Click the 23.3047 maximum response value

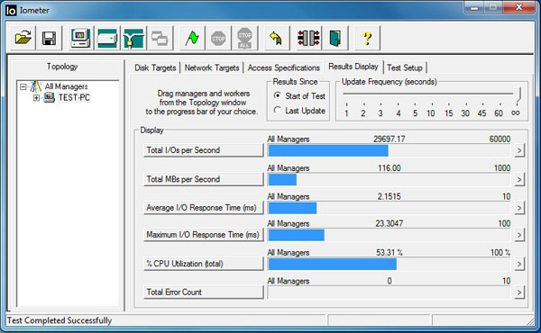point(390,223)
